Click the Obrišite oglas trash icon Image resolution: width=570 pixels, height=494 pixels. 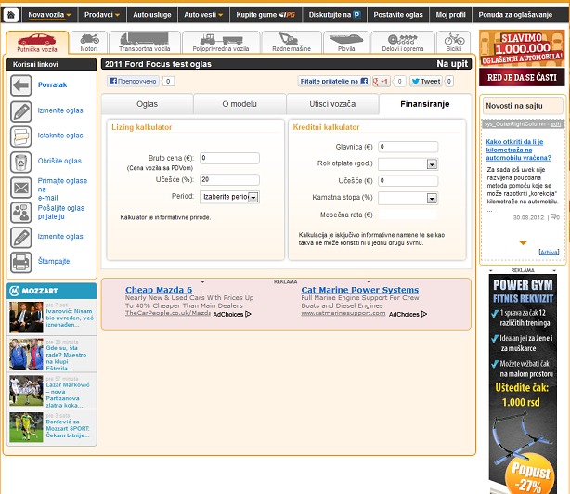pyautogui.click(x=21, y=161)
